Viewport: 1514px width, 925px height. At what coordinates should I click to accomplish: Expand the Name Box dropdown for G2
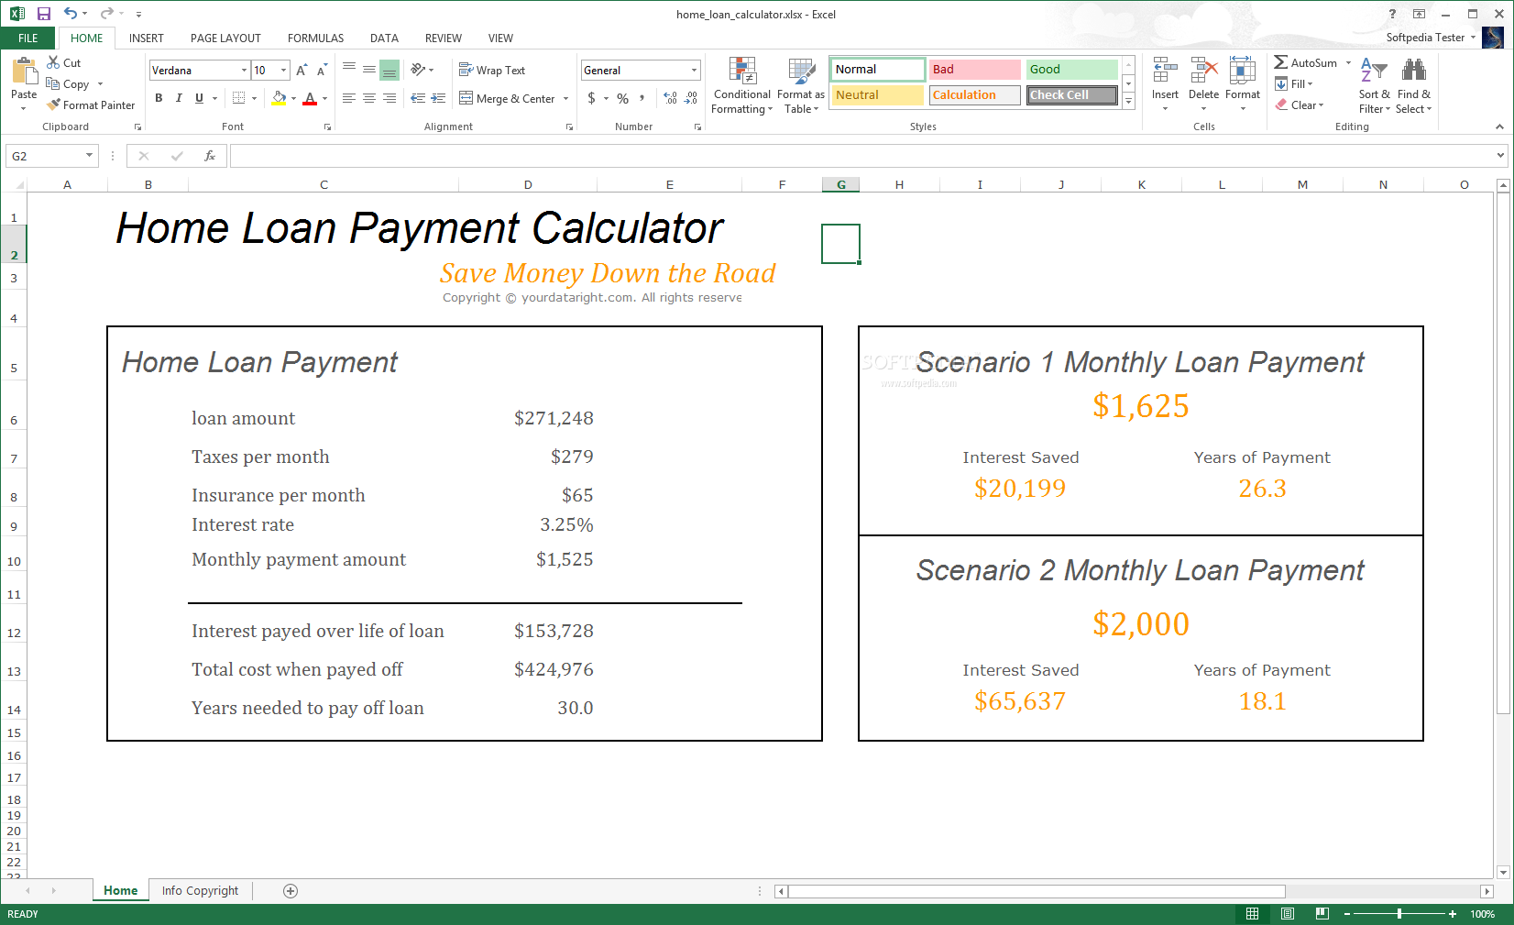point(89,156)
